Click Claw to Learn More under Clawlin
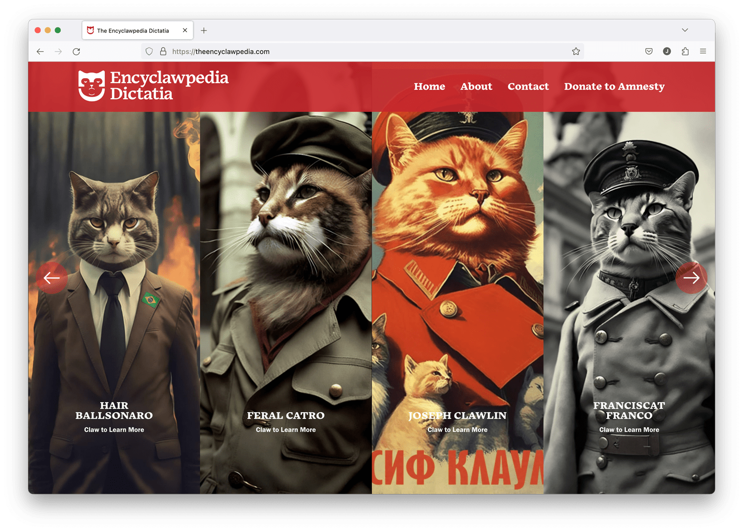This screenshot has width=743, height=531. pos(457,430)
